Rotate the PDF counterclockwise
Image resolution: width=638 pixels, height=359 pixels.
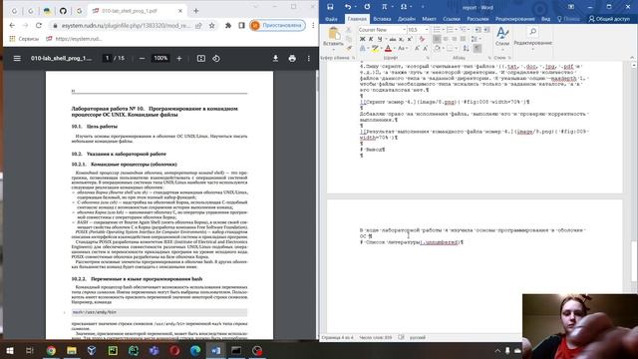tap(216, 58)
